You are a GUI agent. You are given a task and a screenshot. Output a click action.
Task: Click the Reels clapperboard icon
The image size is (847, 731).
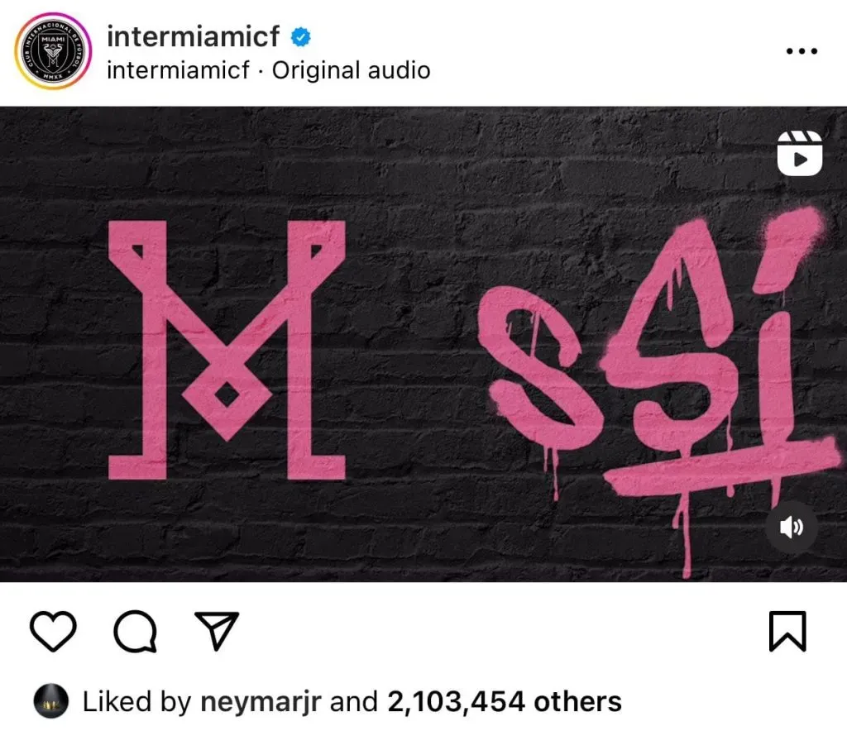click(x=797, y=154)
